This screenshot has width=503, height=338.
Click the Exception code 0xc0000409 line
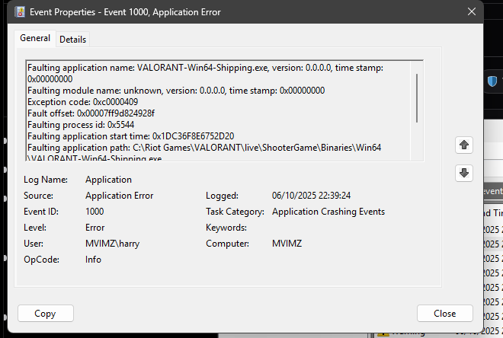(83, 102)
